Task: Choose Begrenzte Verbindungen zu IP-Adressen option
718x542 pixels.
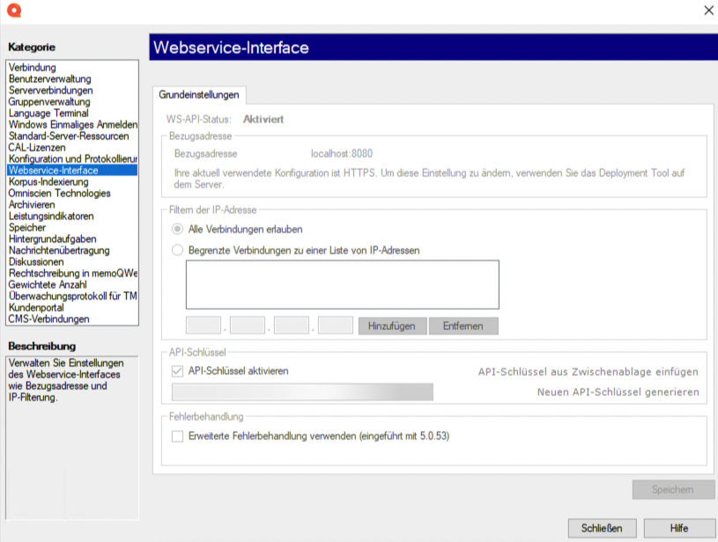Action: coord(177,250)
